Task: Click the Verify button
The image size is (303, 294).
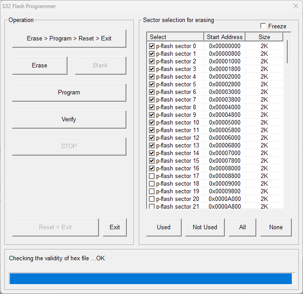Action: (x=69, y=120)
